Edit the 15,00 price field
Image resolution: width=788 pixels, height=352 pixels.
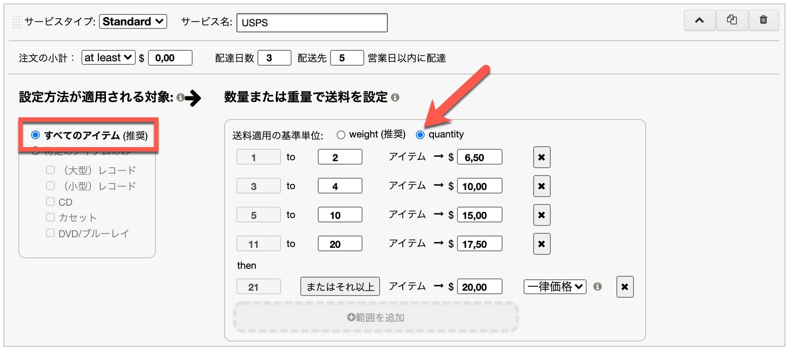point(480,215)
